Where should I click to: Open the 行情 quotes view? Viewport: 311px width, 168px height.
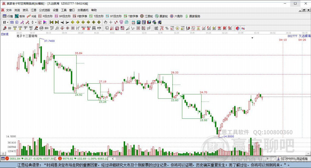click(x=8, y=16)
